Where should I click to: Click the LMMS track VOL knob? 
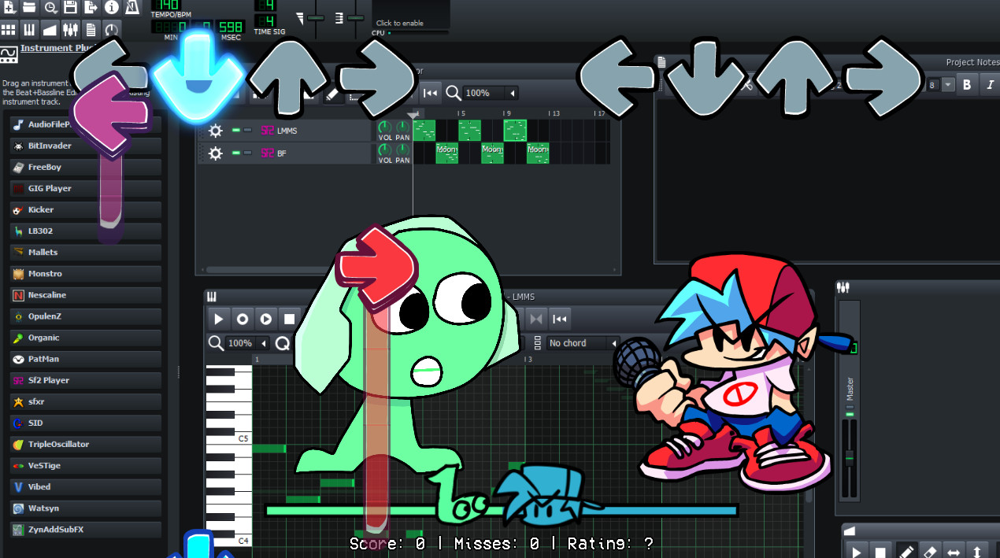[x=385, y=127]
